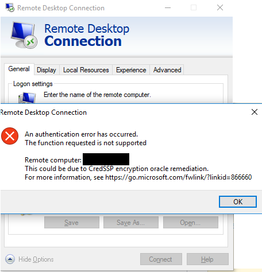Close the main Remote Desktop window
The width and height of the screenshot is (262, 272).
[x=220, y=7]
